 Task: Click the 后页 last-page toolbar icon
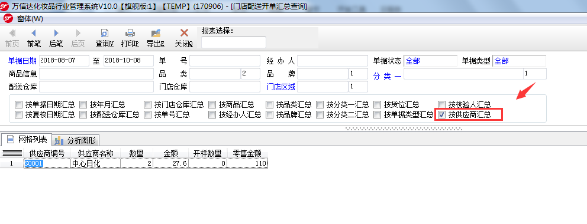[x=78, y=33]
